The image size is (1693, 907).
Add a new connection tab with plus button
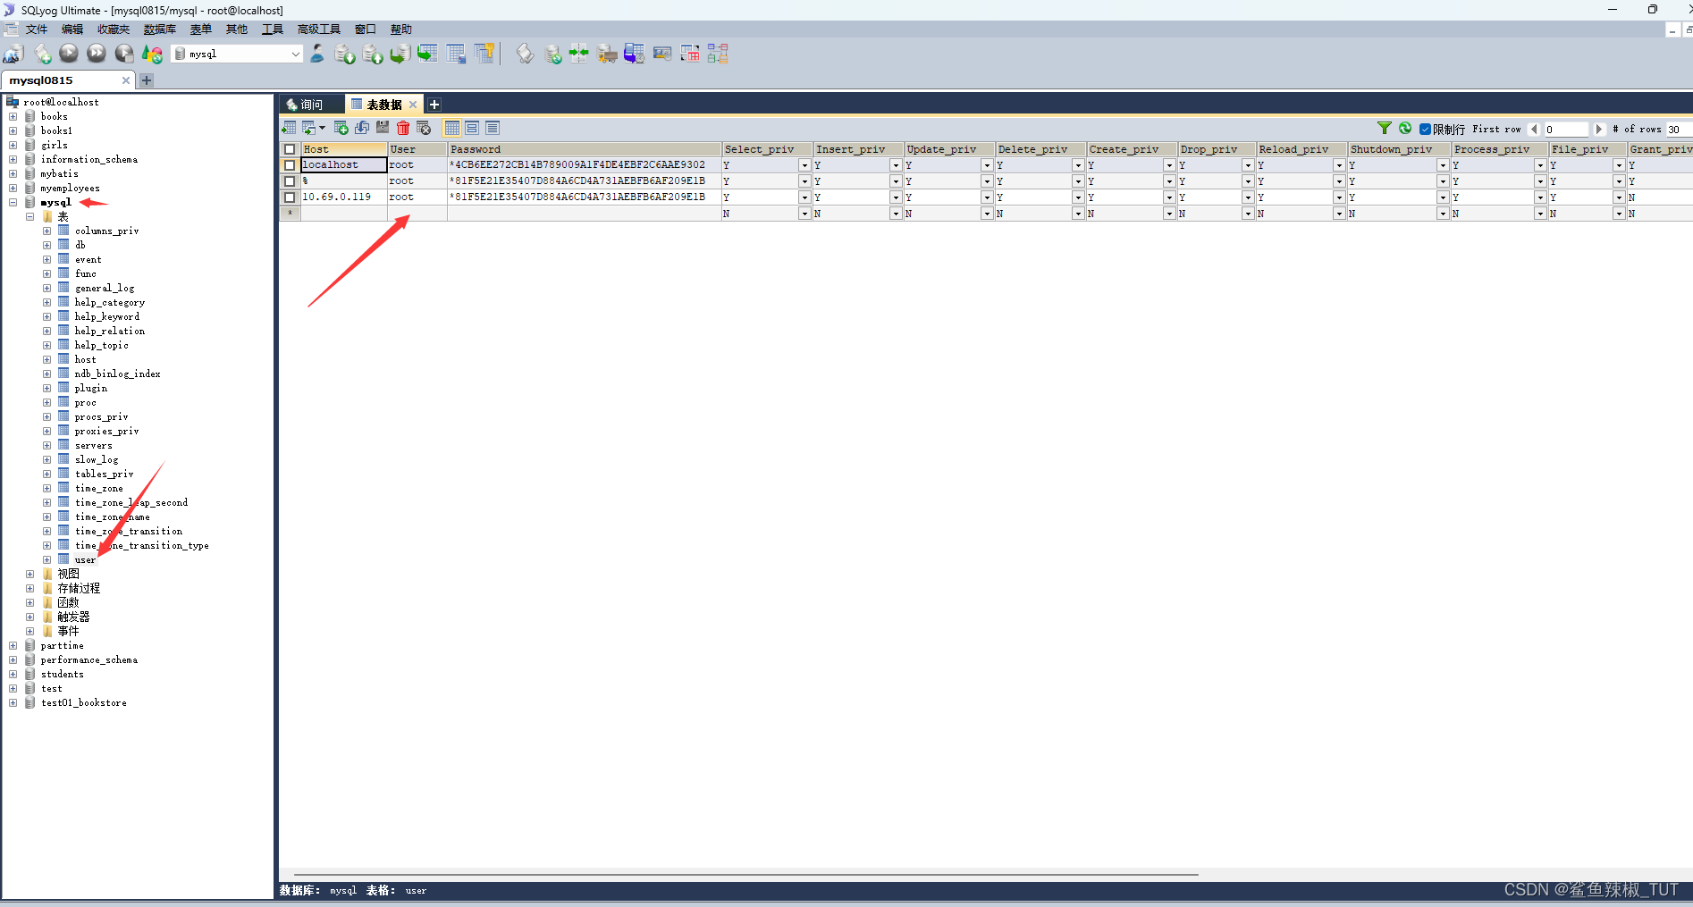(147, 80)
